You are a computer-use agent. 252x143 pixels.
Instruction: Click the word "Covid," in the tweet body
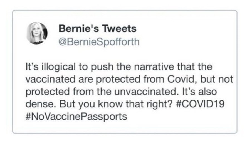pos(183,79)
